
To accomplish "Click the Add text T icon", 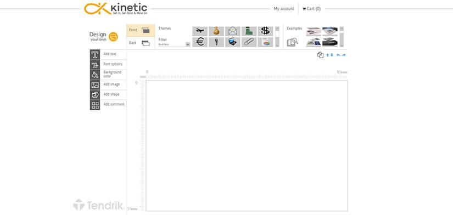I will [95, 54].
